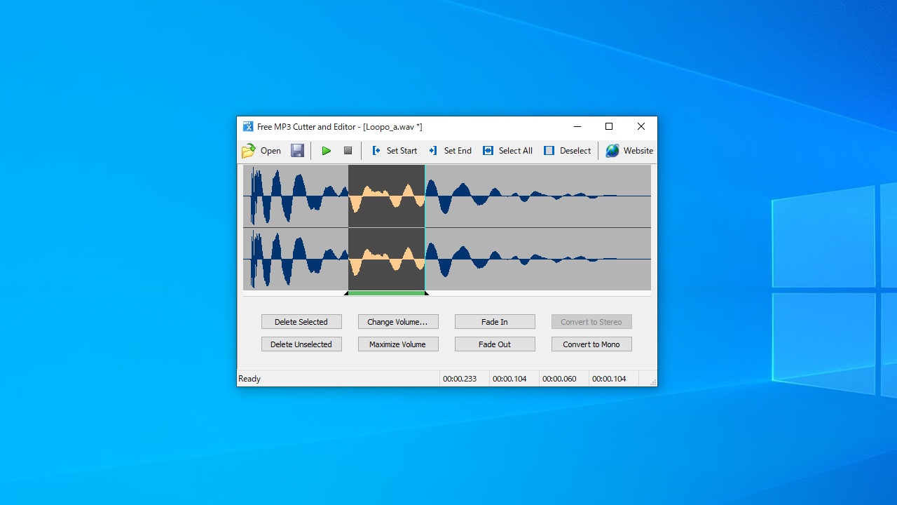This screenshot has width=897, height=505.
Task: Apply Fade Out to the selection
Action: (x=495, y=344)
